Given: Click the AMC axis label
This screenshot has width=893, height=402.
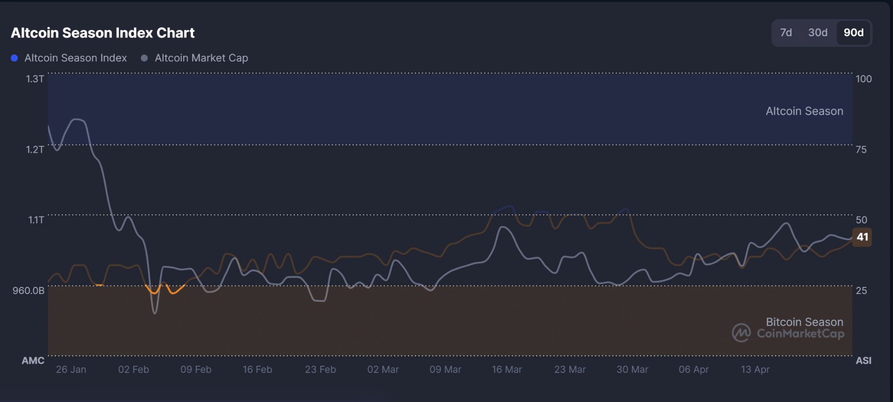Looking at the screenshot, I should click(x=33, y=361).
